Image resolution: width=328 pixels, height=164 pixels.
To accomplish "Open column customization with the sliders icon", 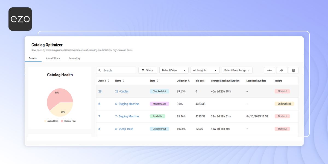I will tap(293, 70).
